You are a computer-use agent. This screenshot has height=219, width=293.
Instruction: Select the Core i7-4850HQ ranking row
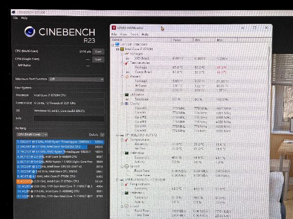click(60, 191)
